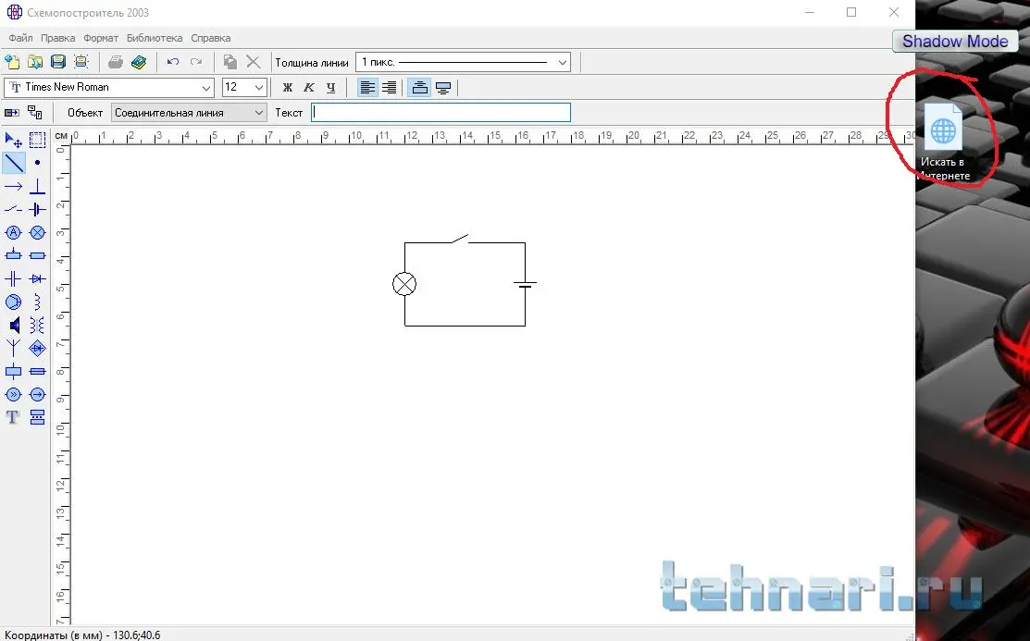
Task: Toggle text placement below object
Action: pos(443,87)
